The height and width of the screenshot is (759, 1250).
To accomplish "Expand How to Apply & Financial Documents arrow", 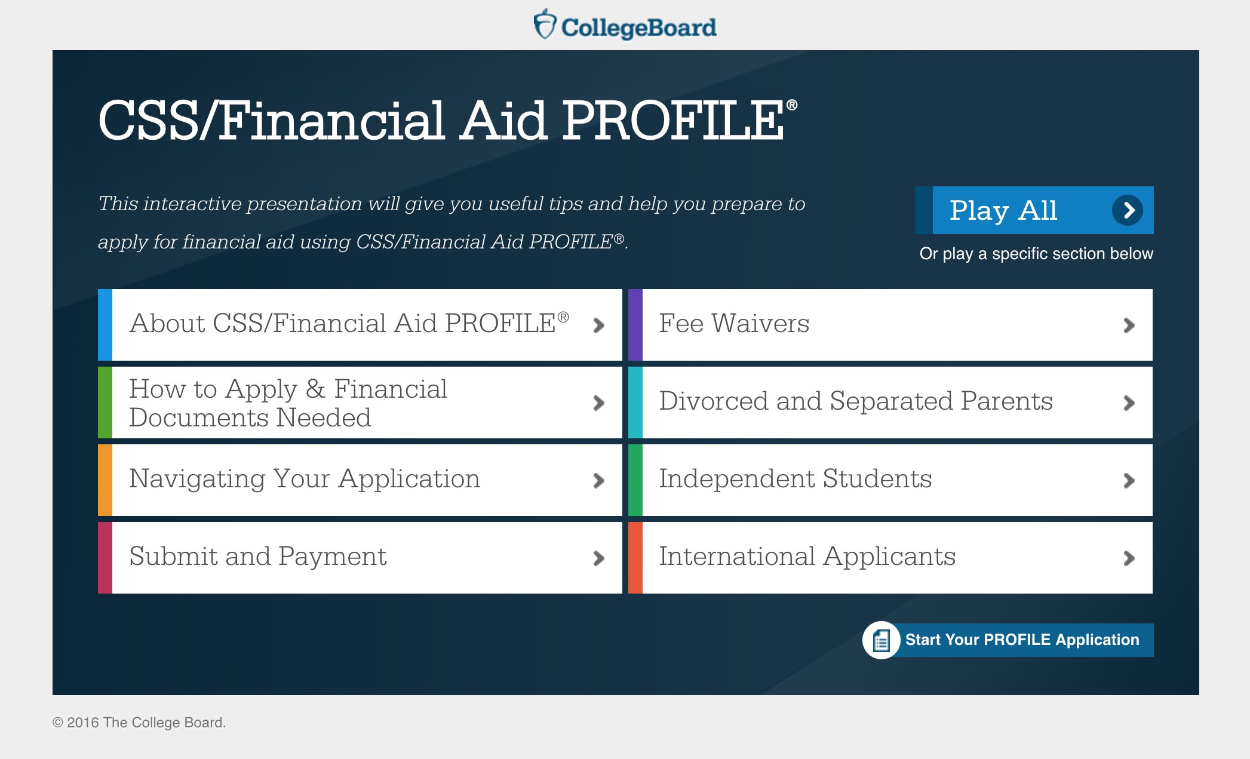I will coord(598,403).
